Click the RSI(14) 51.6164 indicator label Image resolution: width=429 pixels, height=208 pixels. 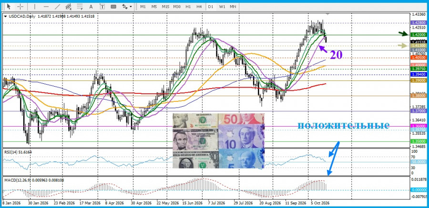pos(18,152)
